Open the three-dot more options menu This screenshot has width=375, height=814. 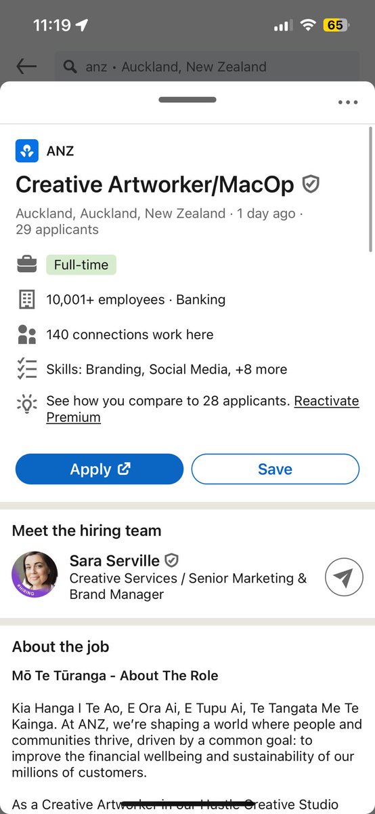[x=347, y=102]
